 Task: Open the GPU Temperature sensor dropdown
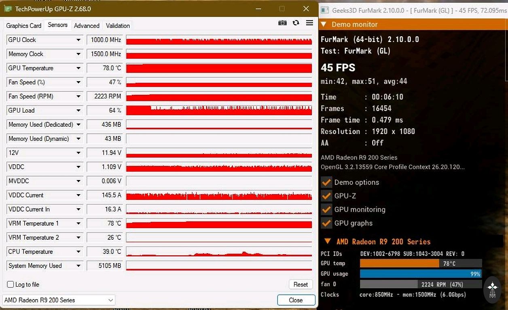78,68
